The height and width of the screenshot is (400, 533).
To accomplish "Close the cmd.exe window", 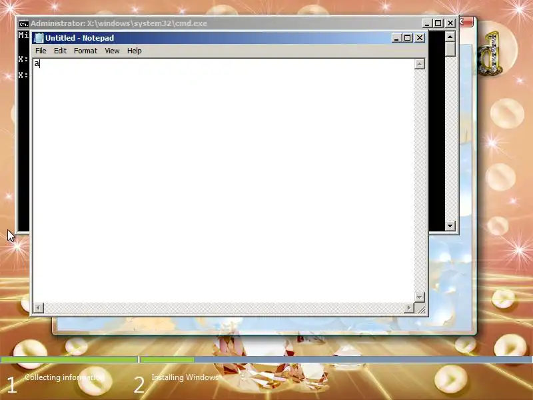I will (x=450, y=23).
